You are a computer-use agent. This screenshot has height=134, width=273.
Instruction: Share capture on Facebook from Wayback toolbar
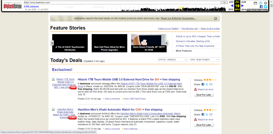261,6
